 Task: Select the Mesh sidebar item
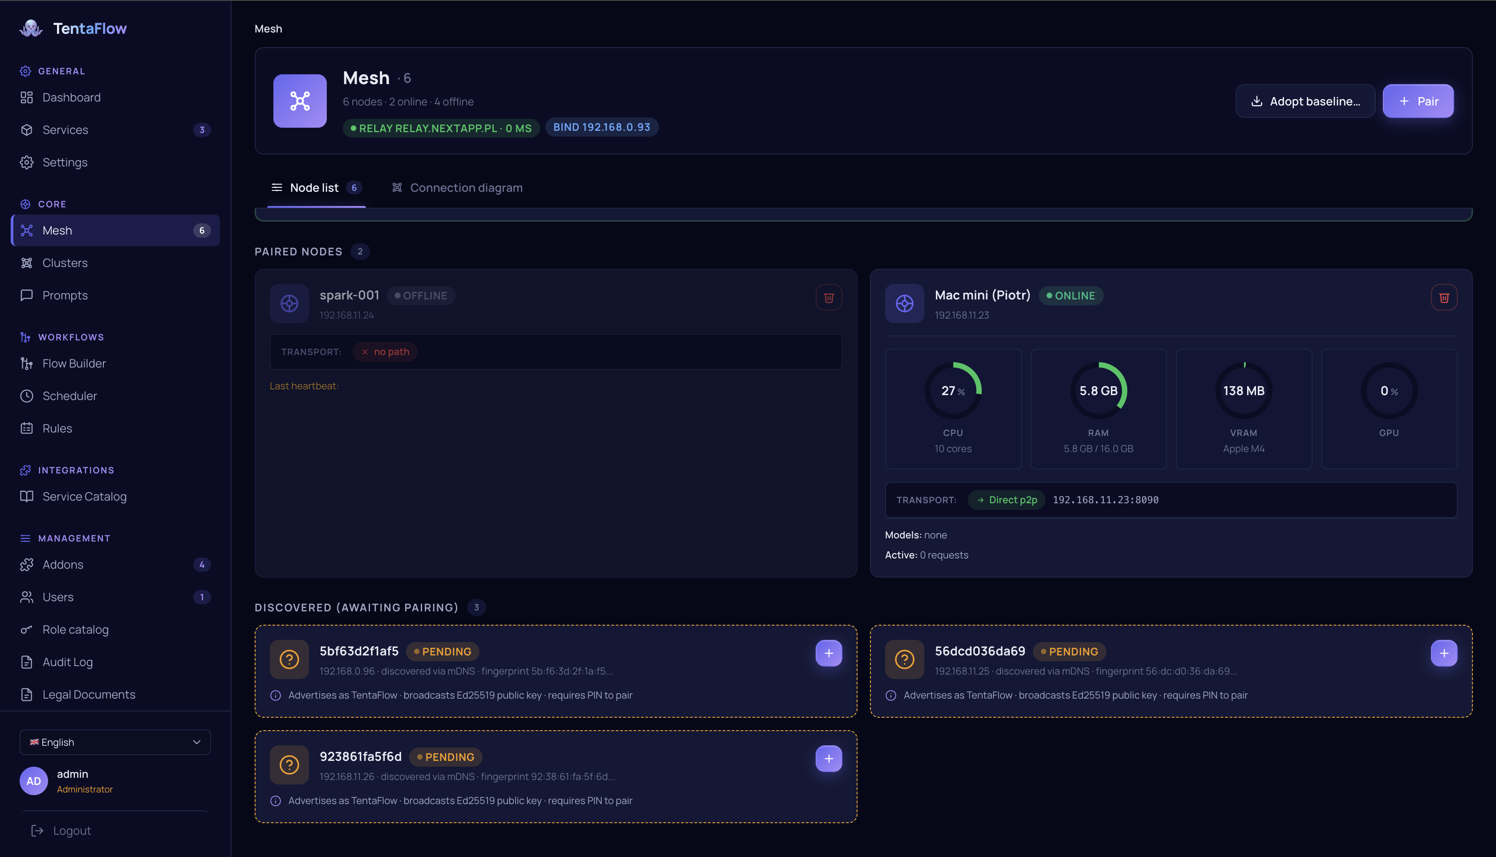(115, 230)
